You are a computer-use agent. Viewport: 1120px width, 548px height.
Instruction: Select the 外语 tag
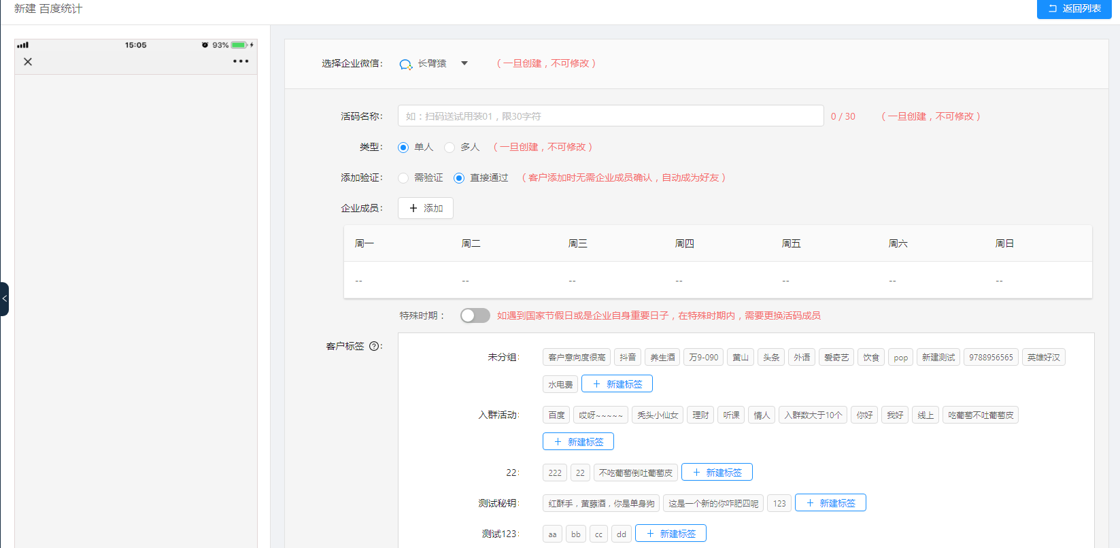click(802, 358)
